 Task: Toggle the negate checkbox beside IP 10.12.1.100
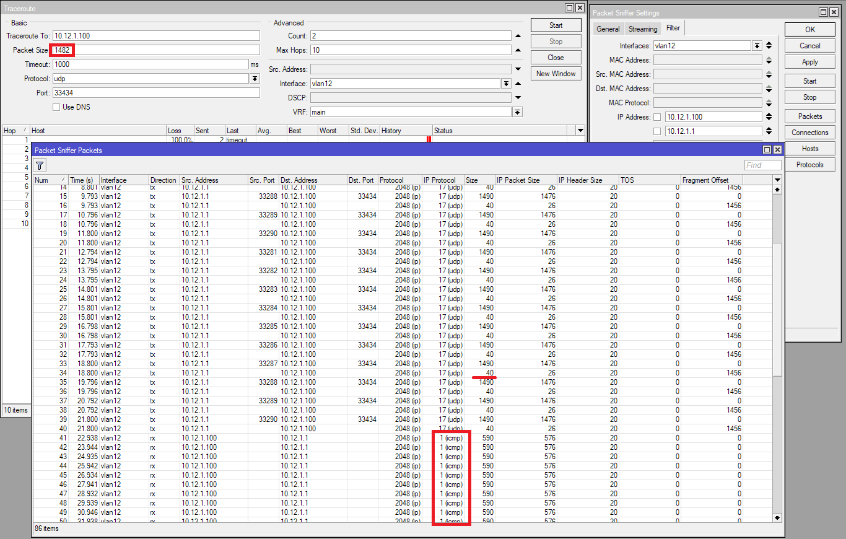pyautogui.click(x=657, y=117)
